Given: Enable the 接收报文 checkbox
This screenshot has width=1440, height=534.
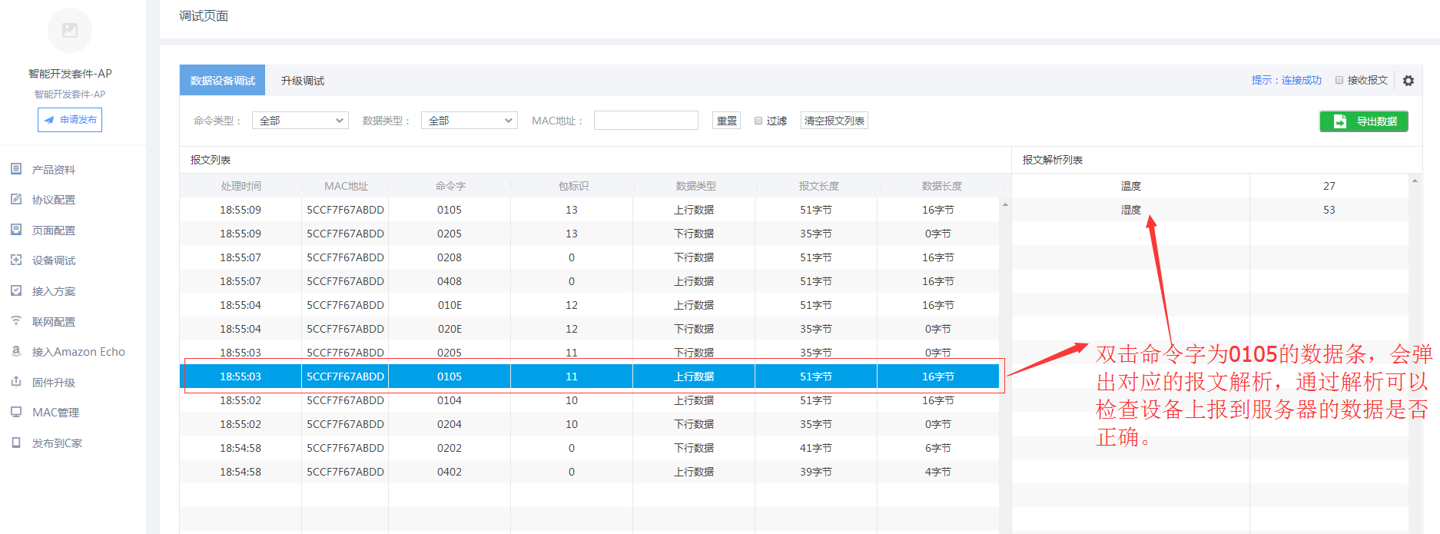Looking at the screenshot, I should tap(1339, 80).
